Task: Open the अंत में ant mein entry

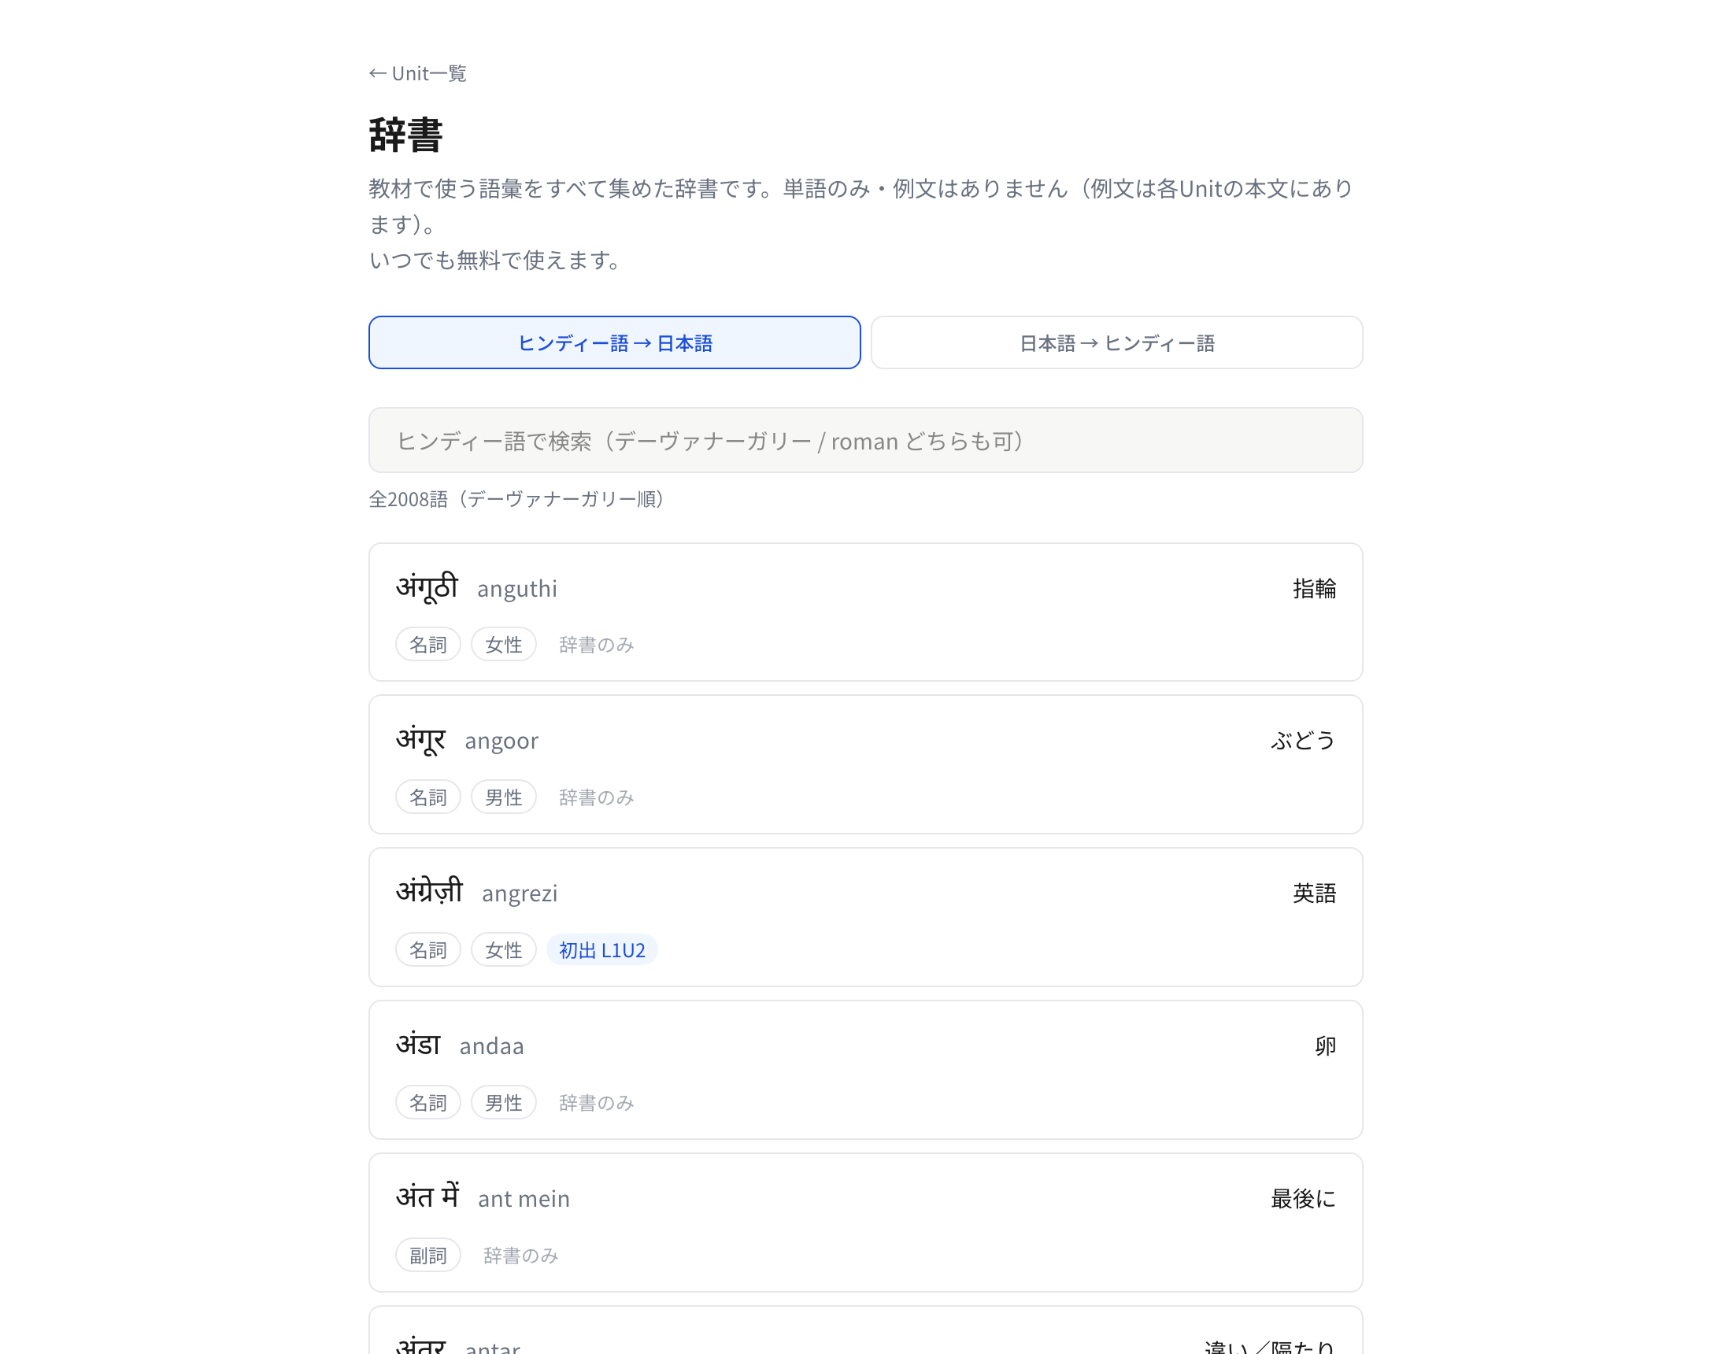Action: 865,1223
